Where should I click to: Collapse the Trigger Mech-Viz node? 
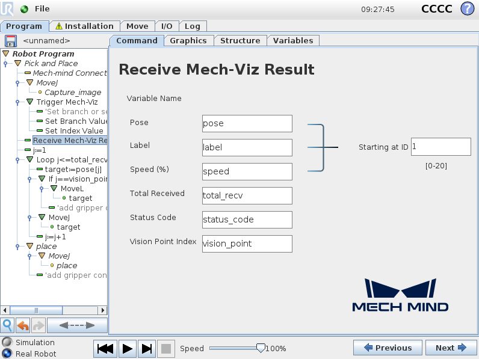(x=29, y=102)
